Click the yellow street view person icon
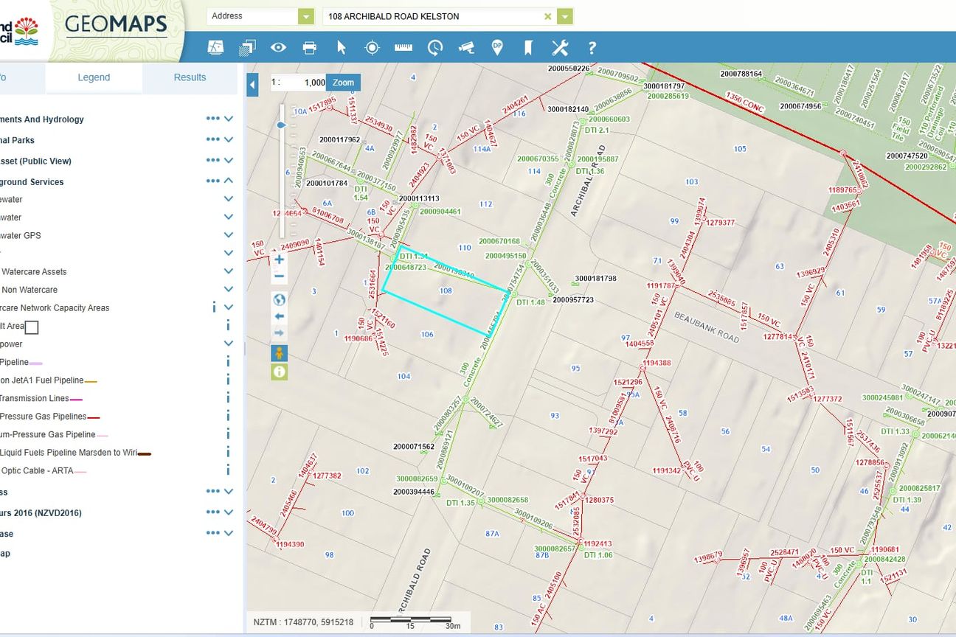956x637 pixels. [x=279, y=353]
